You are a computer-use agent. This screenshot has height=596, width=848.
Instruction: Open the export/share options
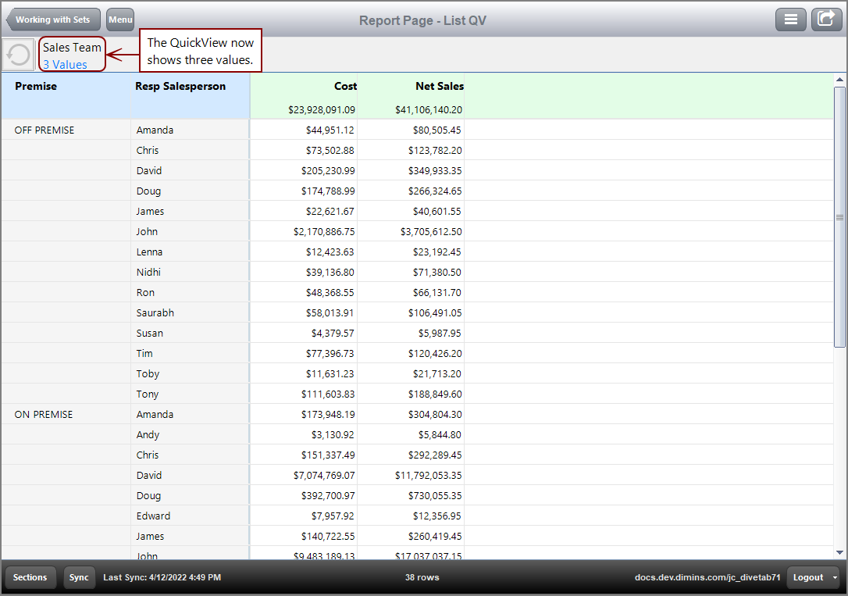826,19
